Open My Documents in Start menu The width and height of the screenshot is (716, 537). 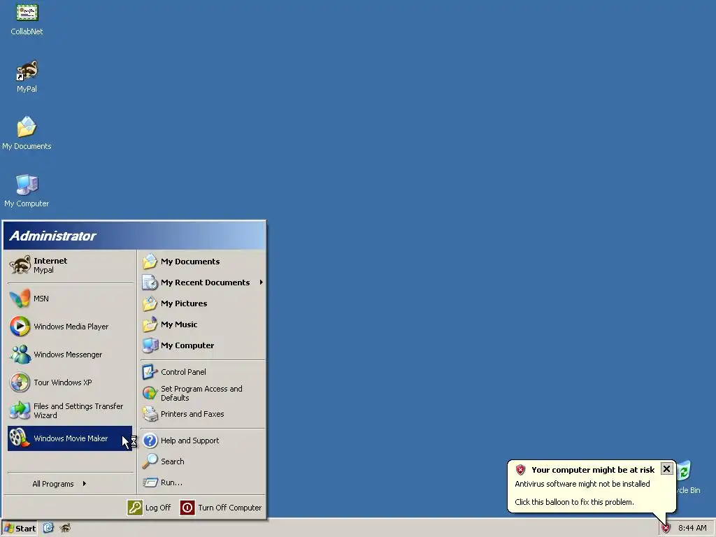(x=203, y=262)
